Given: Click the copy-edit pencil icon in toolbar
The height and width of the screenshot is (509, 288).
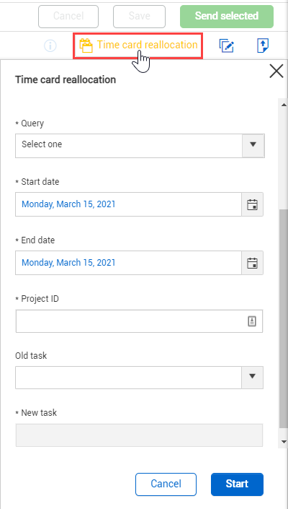Looking at the screenshot, I should [x=227, y=45].
